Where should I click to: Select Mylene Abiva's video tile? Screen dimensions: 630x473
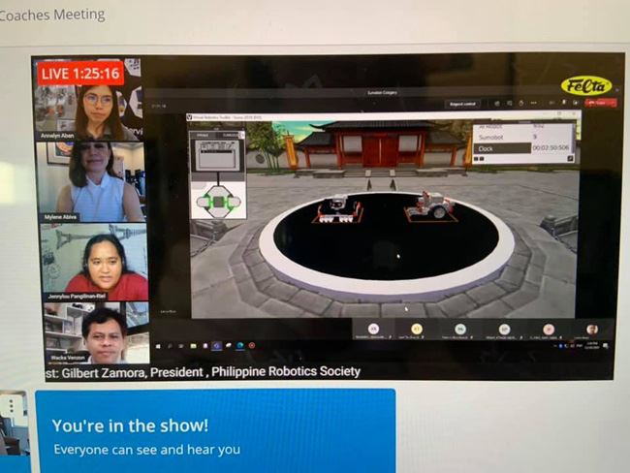tap(91, 182)
